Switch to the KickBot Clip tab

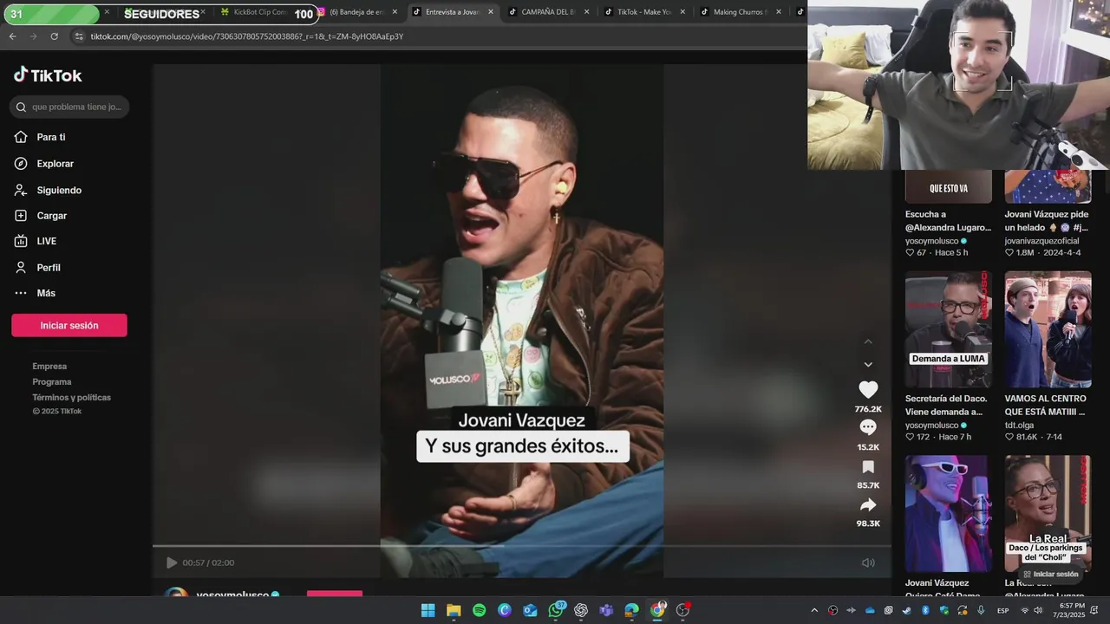coord(259,12)
